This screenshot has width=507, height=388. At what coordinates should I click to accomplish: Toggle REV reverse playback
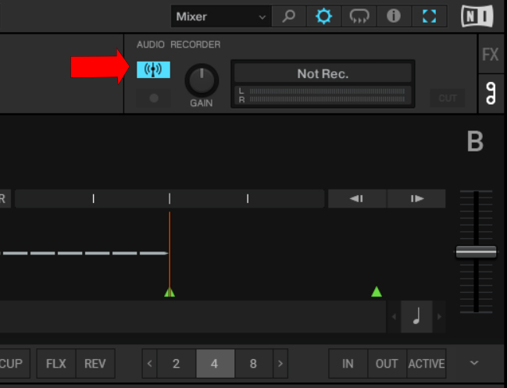95,364
